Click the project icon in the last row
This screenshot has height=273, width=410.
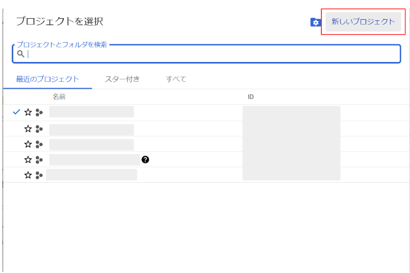click(x=39, y=175)
